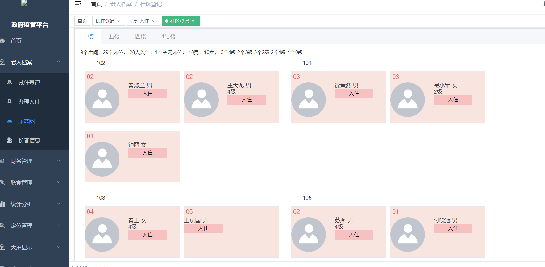
Task: Click the floor statistics summary line
Action: 192,52
